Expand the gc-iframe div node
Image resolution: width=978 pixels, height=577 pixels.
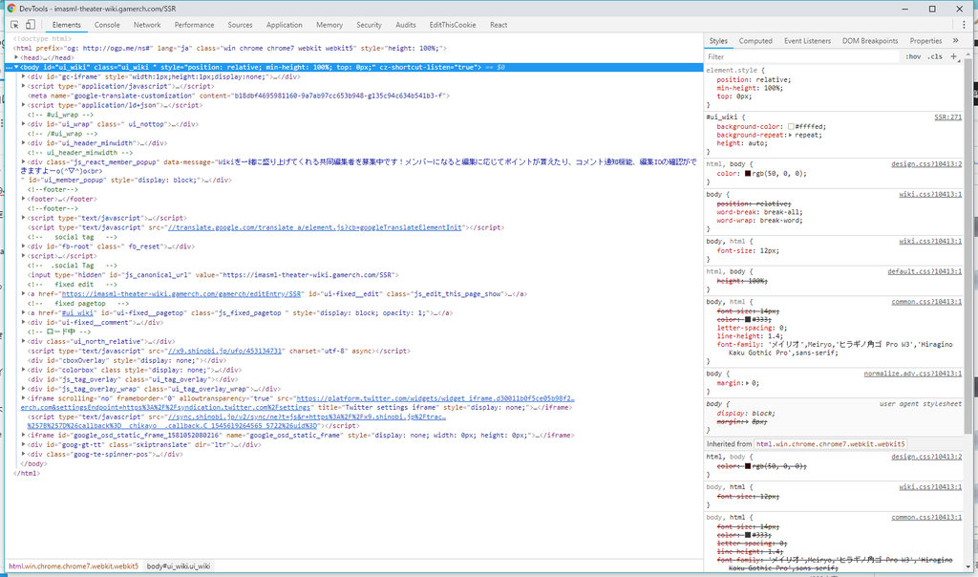pyautogui.click(x=23, y=76)
